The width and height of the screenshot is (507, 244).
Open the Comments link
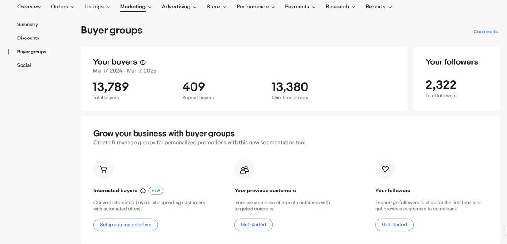point(485,32)
